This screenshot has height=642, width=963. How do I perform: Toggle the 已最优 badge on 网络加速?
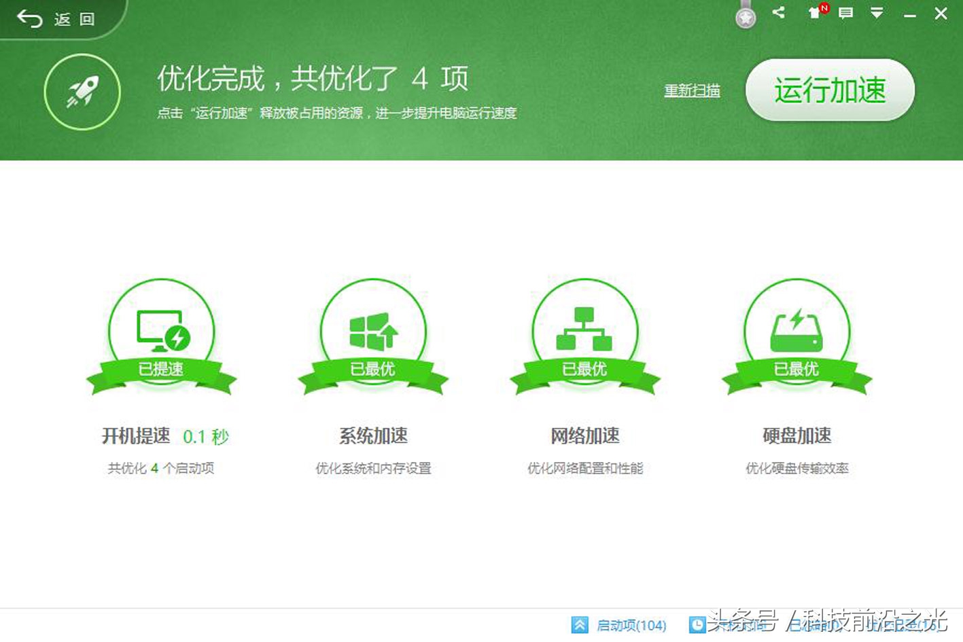point(584,370)
